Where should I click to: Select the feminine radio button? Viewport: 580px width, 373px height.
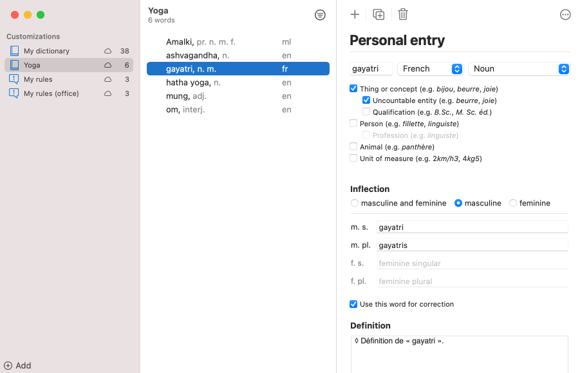coord(513,203)
